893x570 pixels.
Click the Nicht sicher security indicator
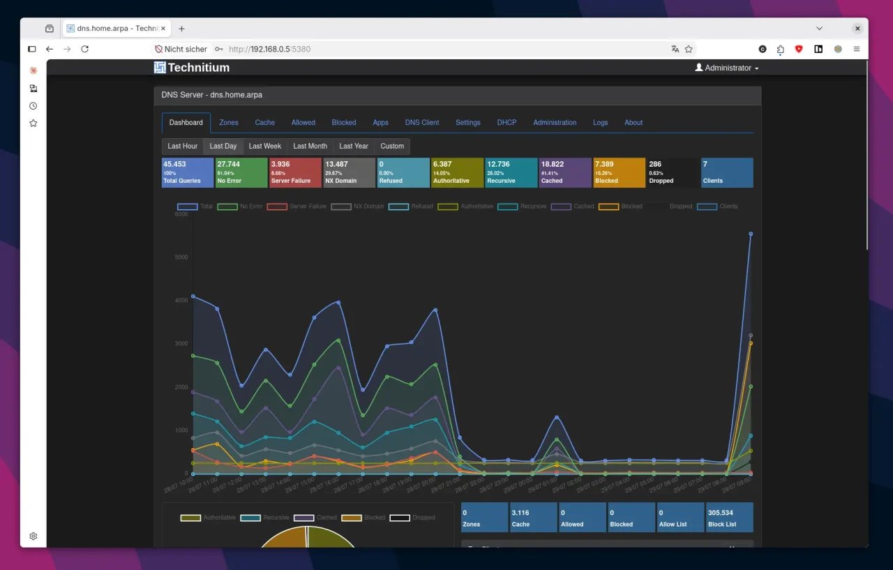click(181, 49)
